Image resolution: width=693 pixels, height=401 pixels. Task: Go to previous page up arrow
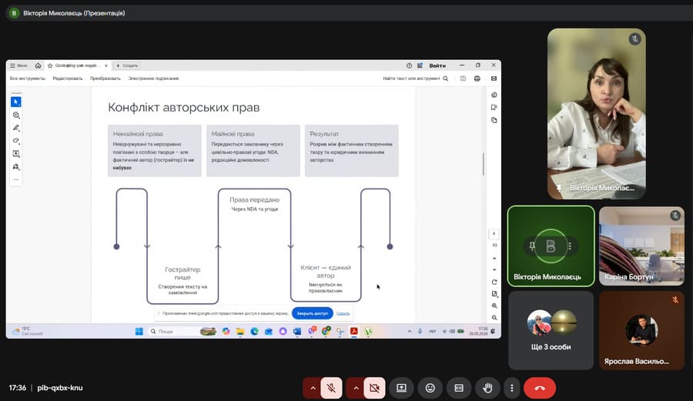tap(494, 259)
